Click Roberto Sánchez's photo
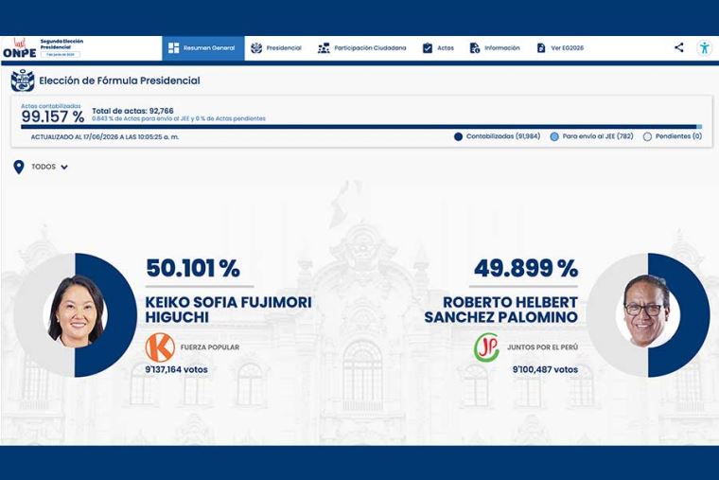The height and width of the screenshot is (480, 719). pyautogui.click(x=645, y=311)
